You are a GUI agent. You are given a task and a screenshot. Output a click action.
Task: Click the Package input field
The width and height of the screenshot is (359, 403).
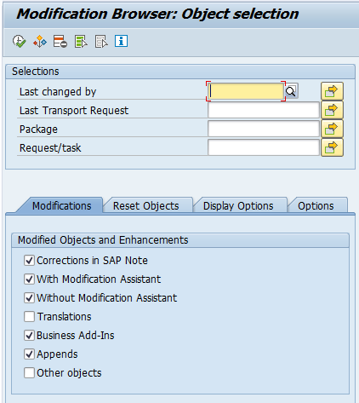click(x=264, y=129)
